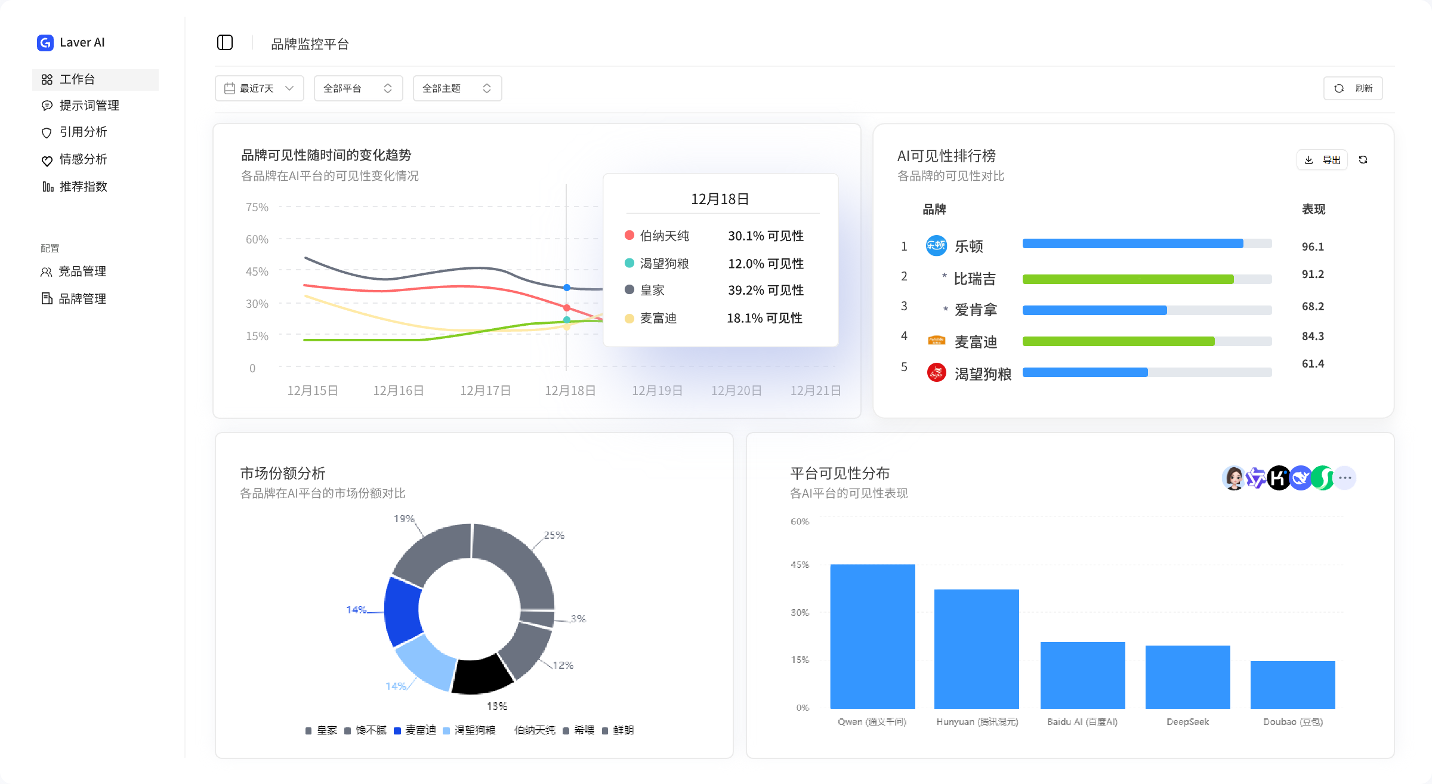
Task: Open more platforms ellipsis icon
Action: (1345, 478)
